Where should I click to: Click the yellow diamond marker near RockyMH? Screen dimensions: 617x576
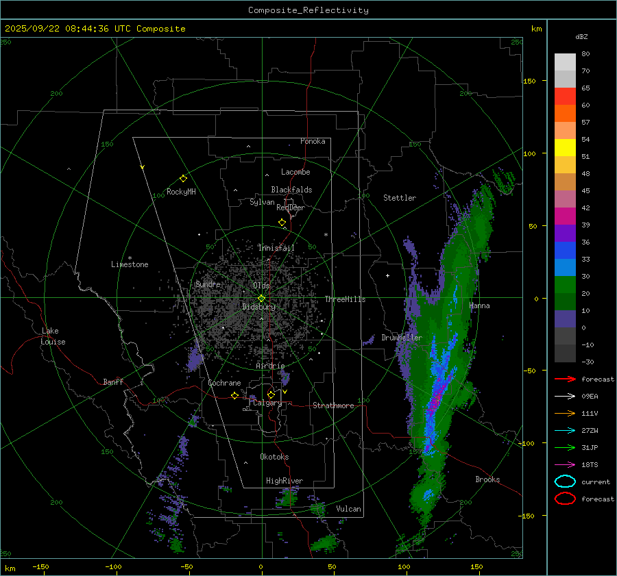coord(183,178)
